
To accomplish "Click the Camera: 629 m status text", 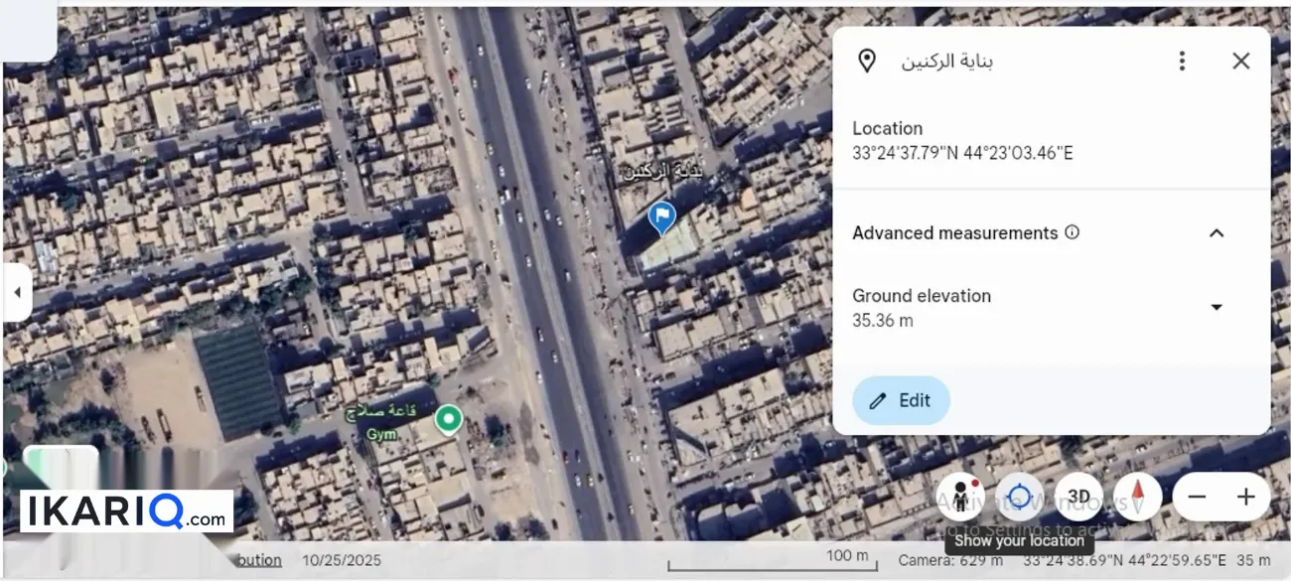I will click(x=951, y=560).
